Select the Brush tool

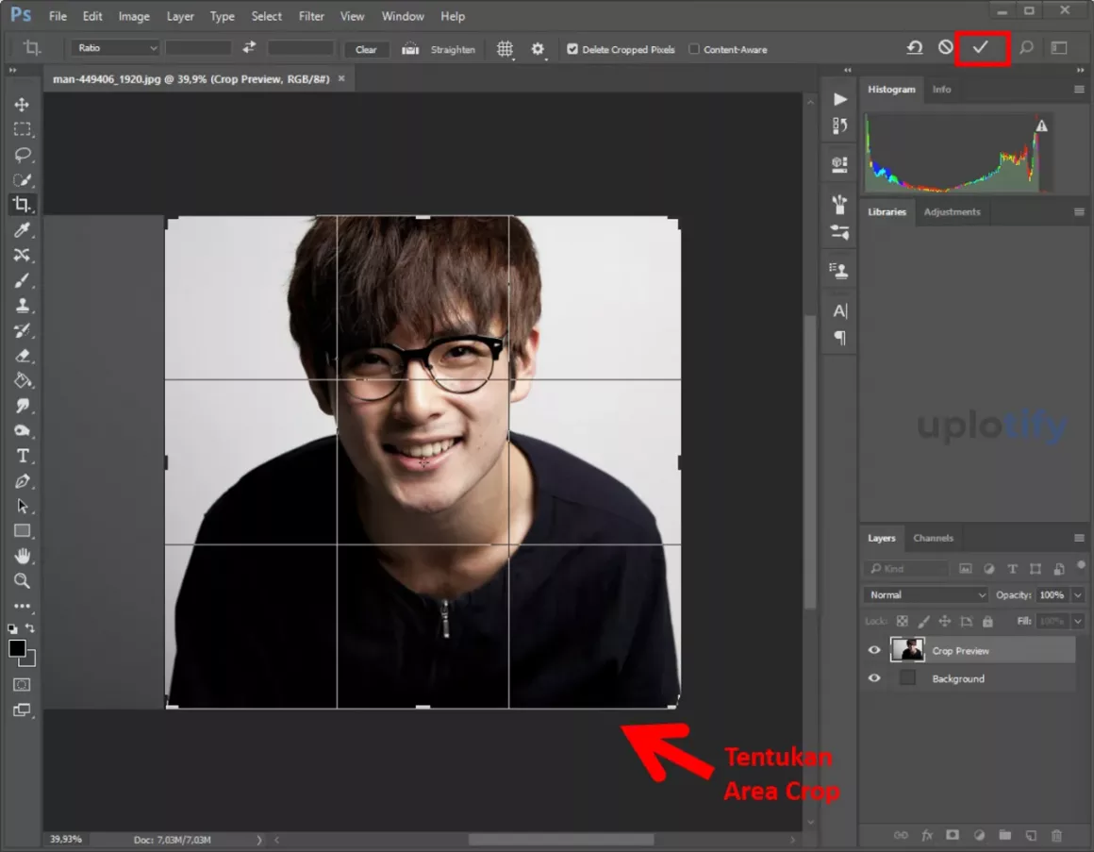click(x=22, y=280)
